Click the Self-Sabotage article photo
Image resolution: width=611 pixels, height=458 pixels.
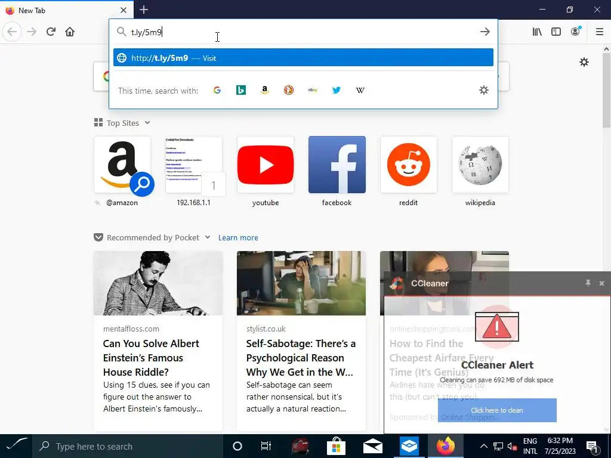tap(301, 283)
